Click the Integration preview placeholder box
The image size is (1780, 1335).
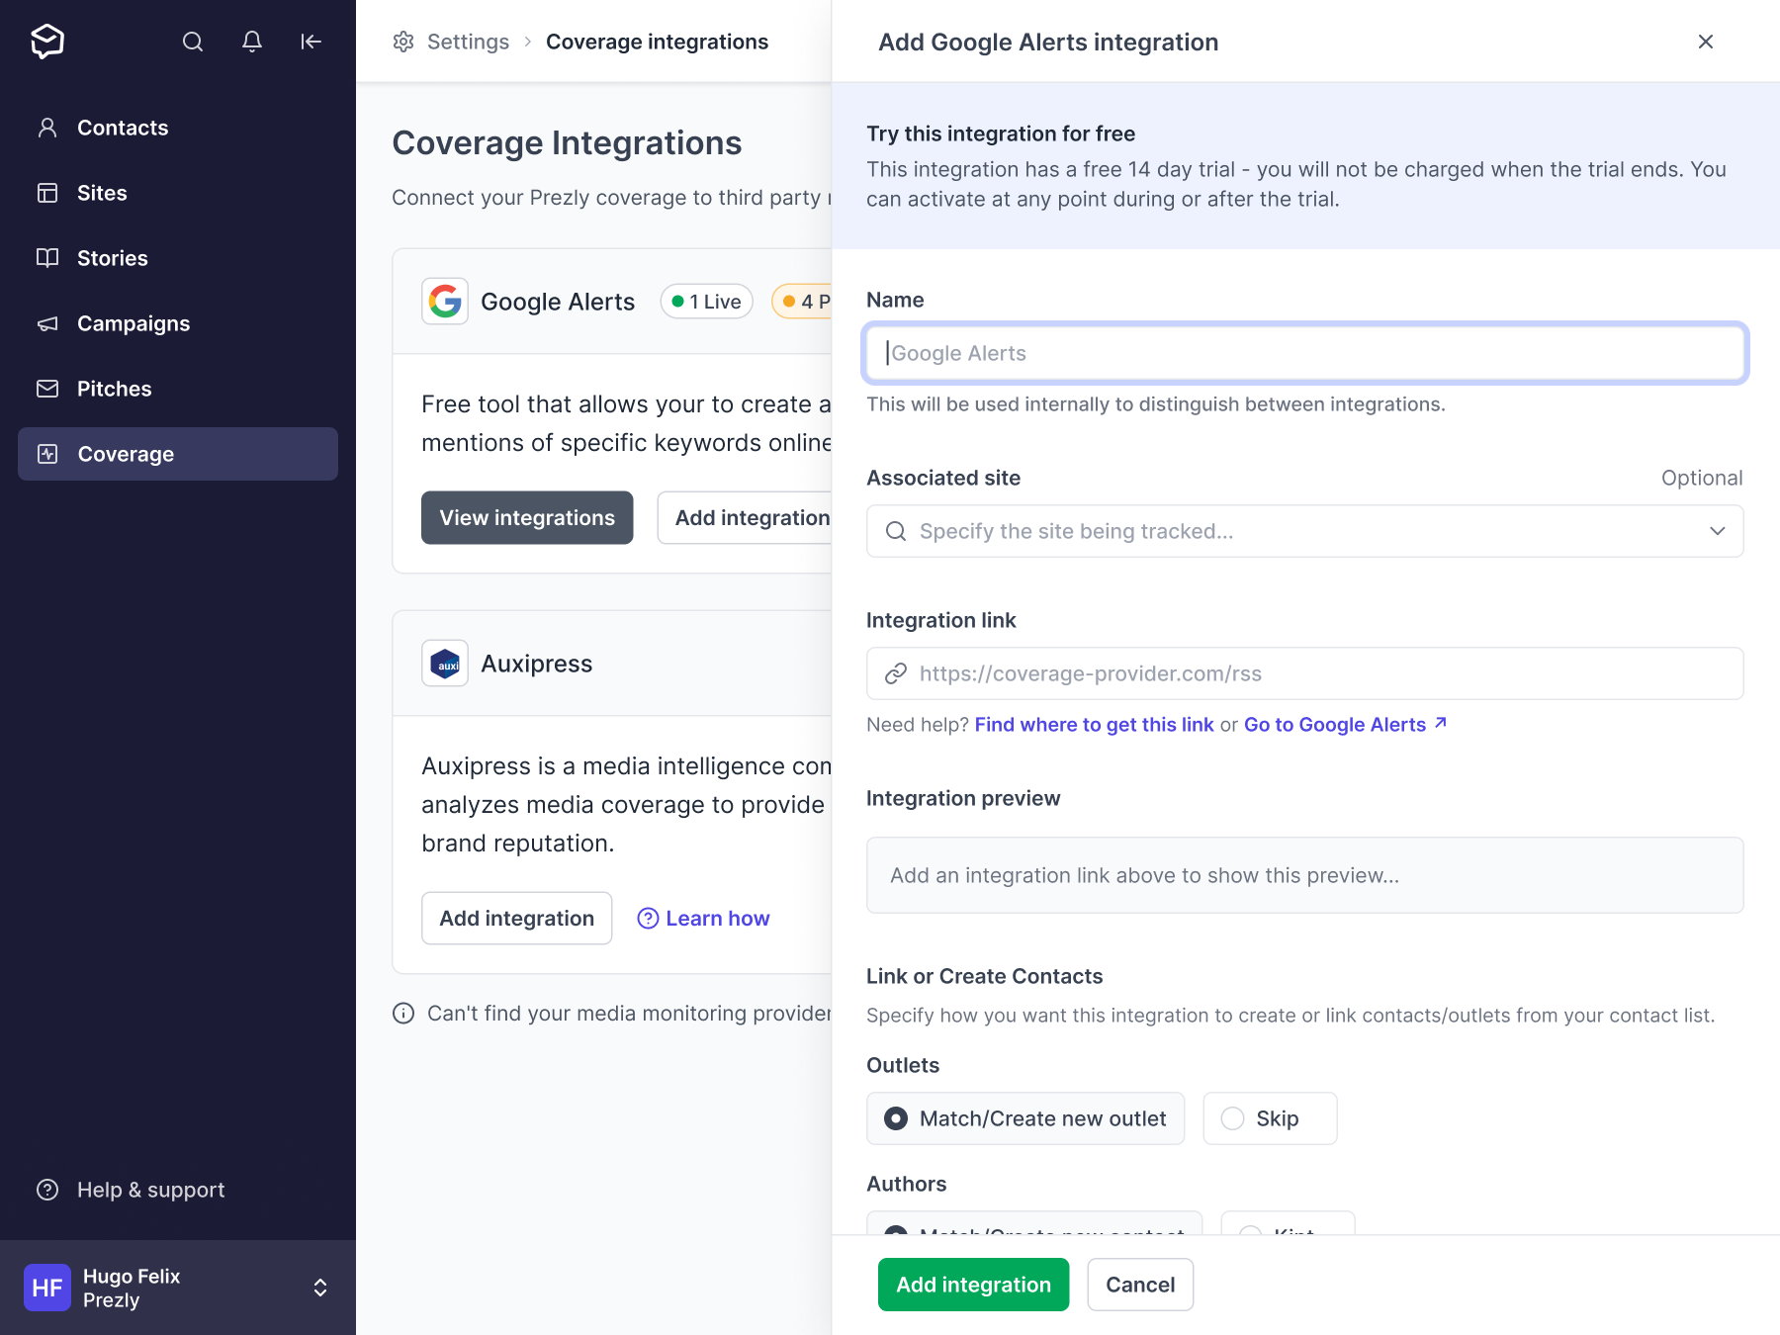click(1305, 875)
